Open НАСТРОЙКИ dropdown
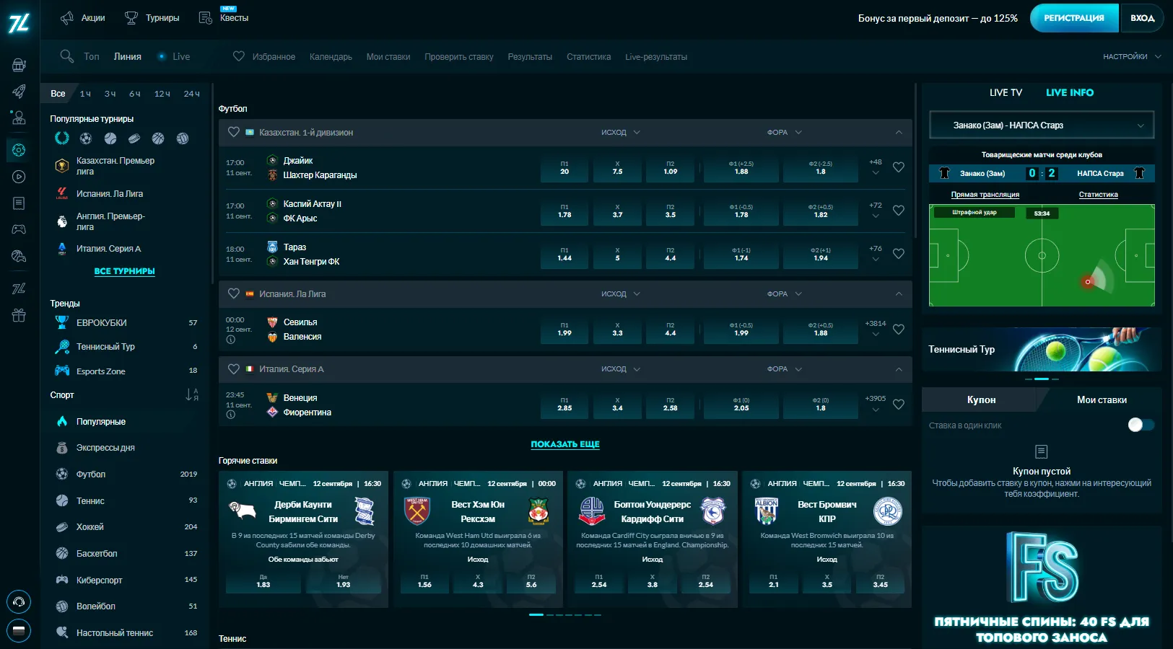This screenshot has width=1173, height=649. pyautogui.click(x=1132, y=56)
